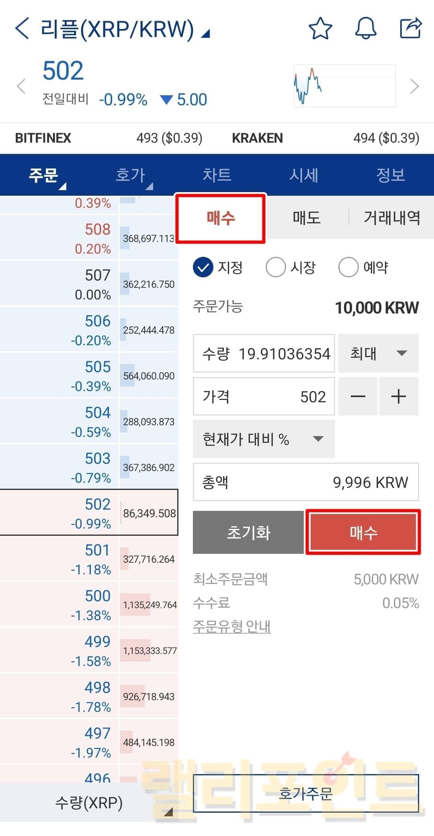Image resolution: width=434 pixels, height=836 pixels.
Task: Switch to the 차트 tab
Action: pyautogui.click(x=217, y=175)
